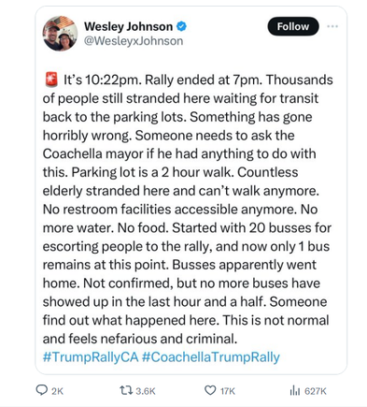Viewport: 367px width, 407px height.
Task: Open the @WesleyxJohnson handle link
Action: pyautogui.click(x=134, y=41)
